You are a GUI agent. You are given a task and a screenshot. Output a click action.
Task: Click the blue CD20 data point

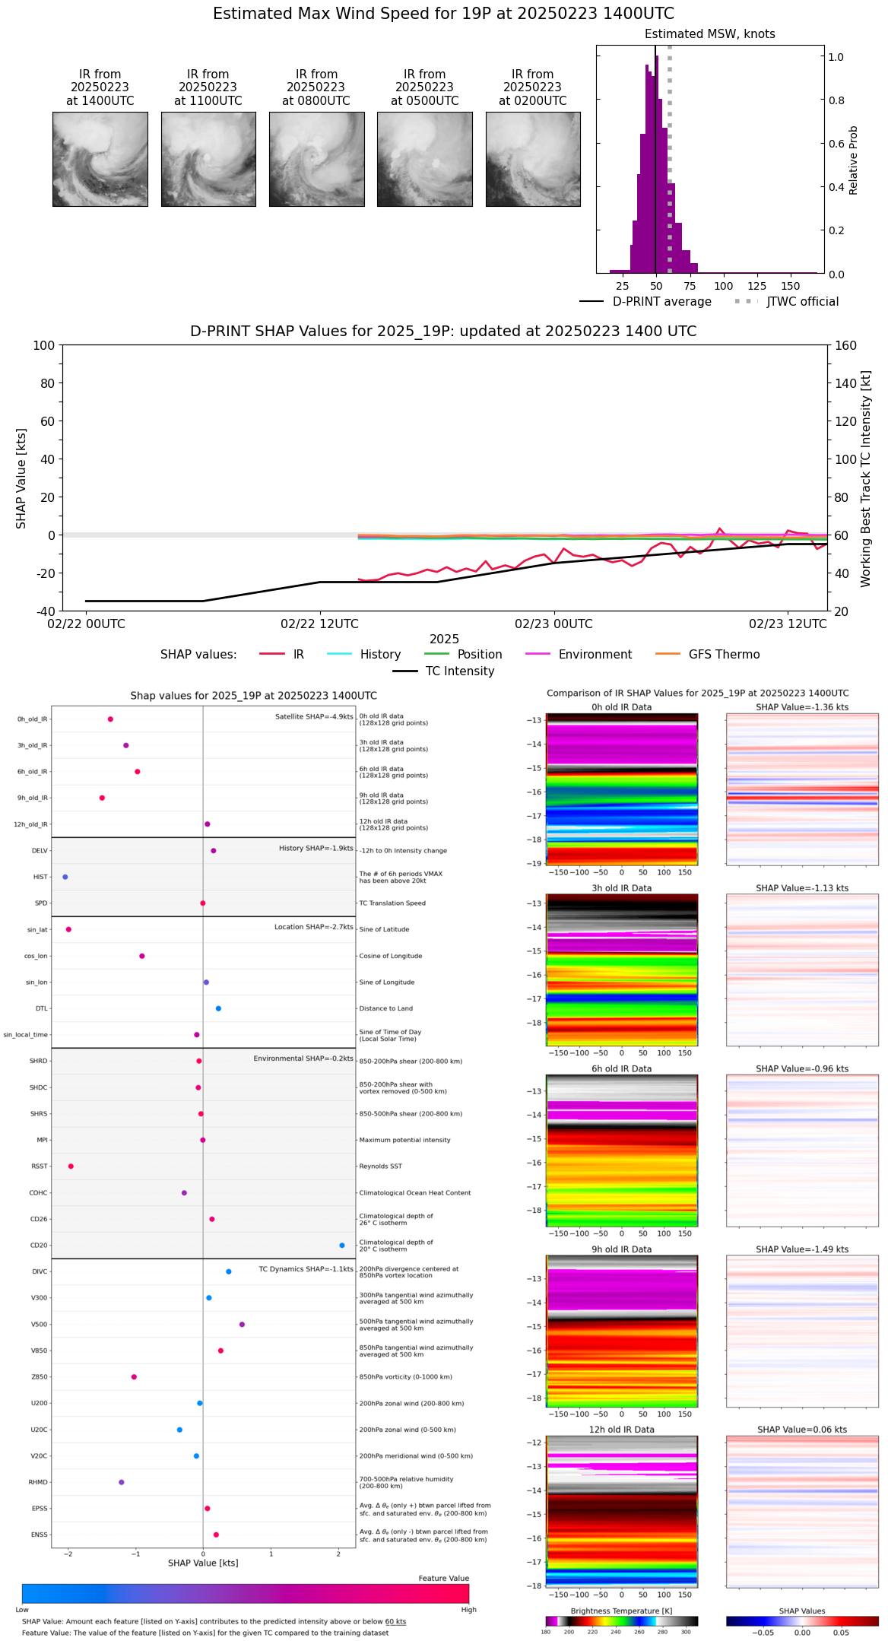point(342,1245)
